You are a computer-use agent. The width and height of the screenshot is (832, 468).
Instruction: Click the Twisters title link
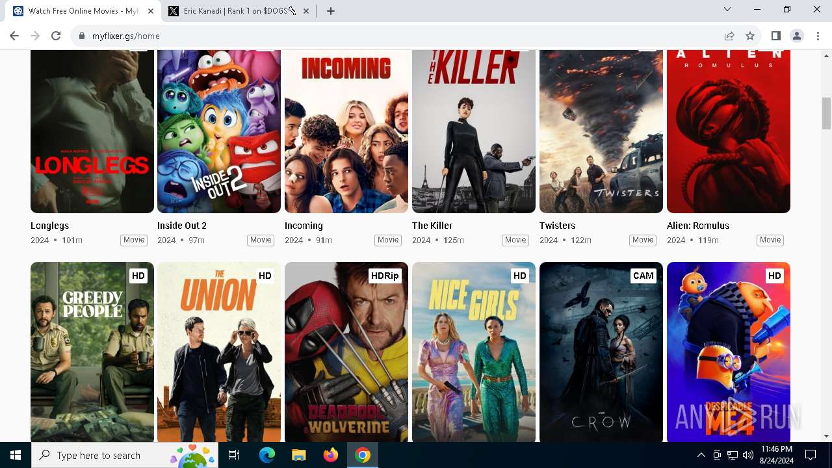557,226
